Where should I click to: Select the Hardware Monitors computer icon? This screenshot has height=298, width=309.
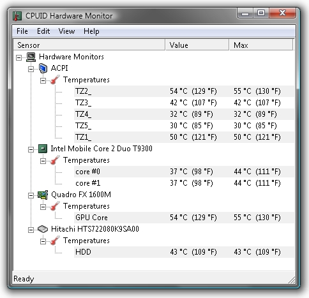[31, 57]
